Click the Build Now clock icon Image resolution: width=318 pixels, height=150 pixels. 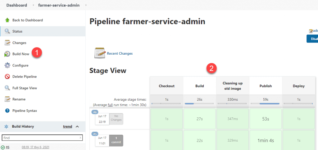7,54
